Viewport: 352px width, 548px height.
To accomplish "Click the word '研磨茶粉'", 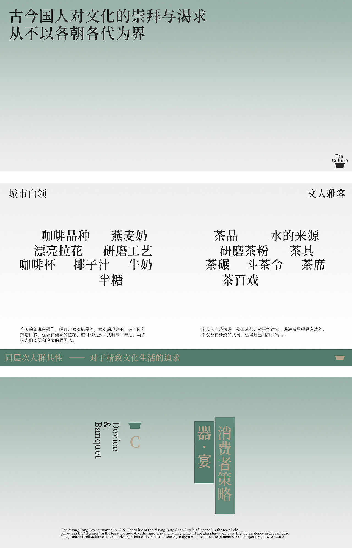I will click(244, 251).
